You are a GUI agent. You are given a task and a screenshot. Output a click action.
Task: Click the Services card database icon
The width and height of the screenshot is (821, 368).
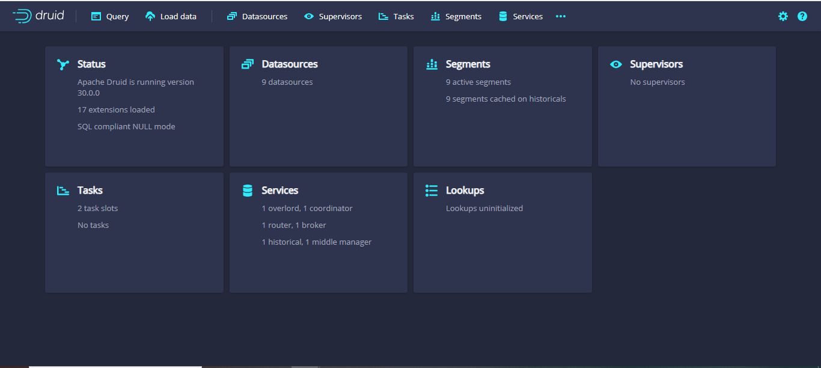pyautogui.click(x=247, y=191)
